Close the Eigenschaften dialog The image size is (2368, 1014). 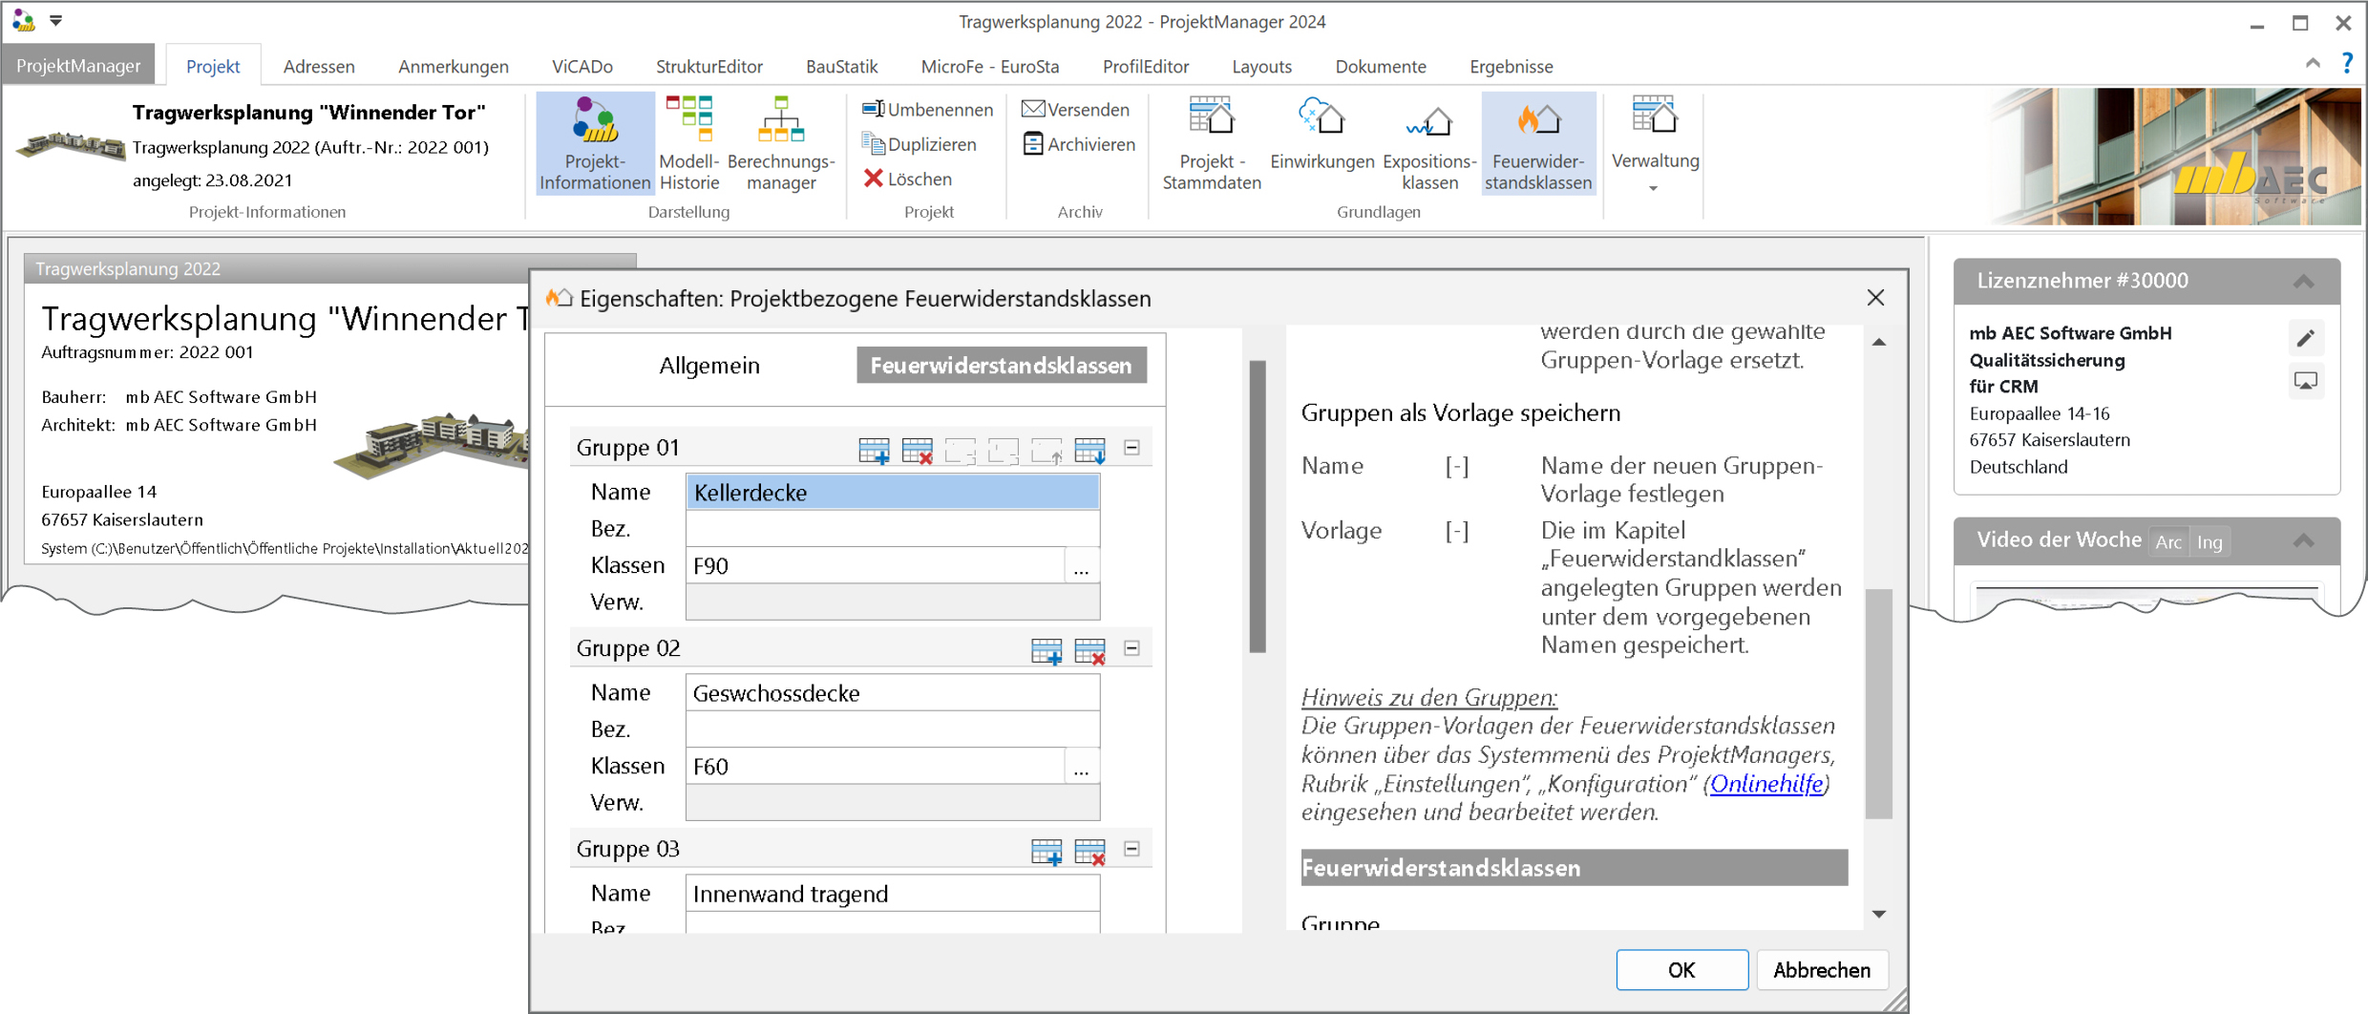pos(1875,298)
